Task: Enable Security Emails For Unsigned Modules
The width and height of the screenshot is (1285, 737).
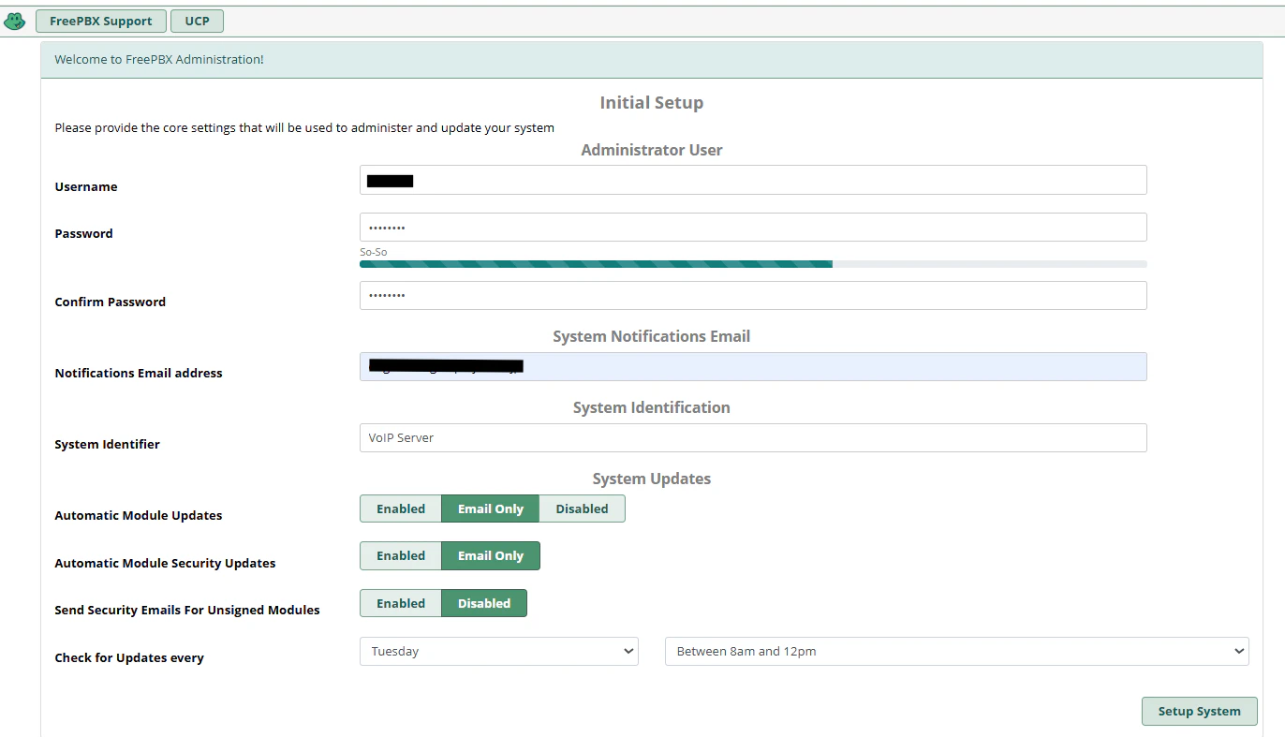Action: point(401,603)
